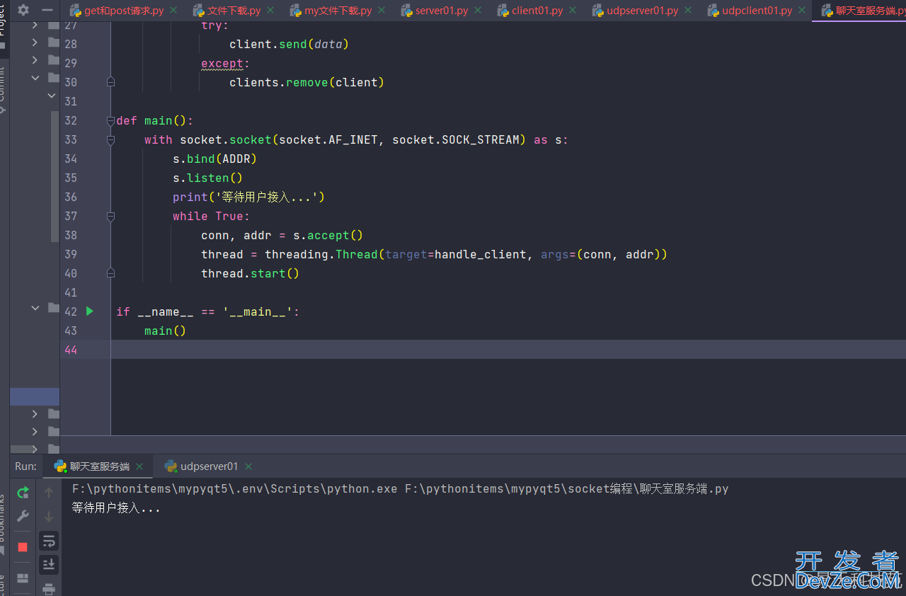This screenshot has width=906, height=596.
Task: Click 'main()' call on line 43
Action: click(x=166, y=331)
